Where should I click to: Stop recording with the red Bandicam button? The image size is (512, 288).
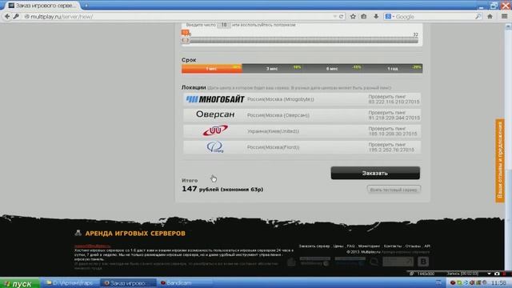505,274
